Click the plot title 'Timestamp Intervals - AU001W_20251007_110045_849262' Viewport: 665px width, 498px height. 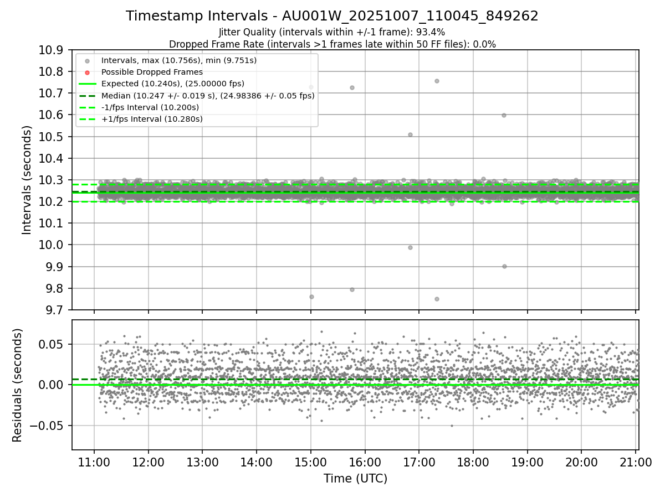332,16
